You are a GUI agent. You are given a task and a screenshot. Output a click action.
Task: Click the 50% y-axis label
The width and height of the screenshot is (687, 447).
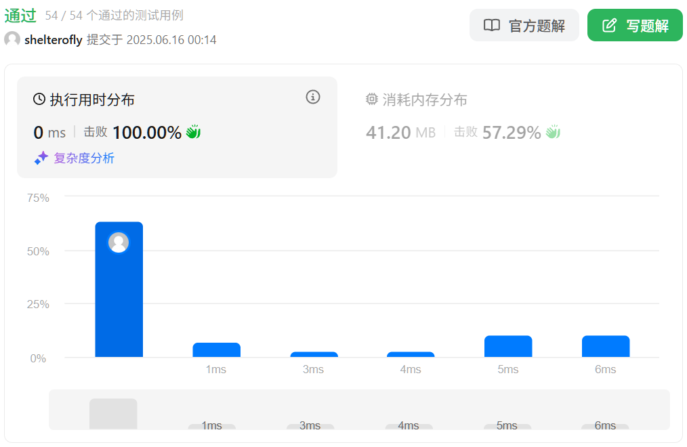click(38, 251)
